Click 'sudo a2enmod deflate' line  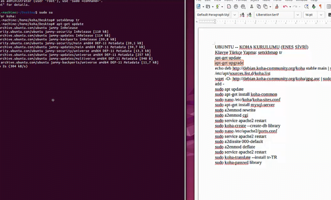(235, 147)
